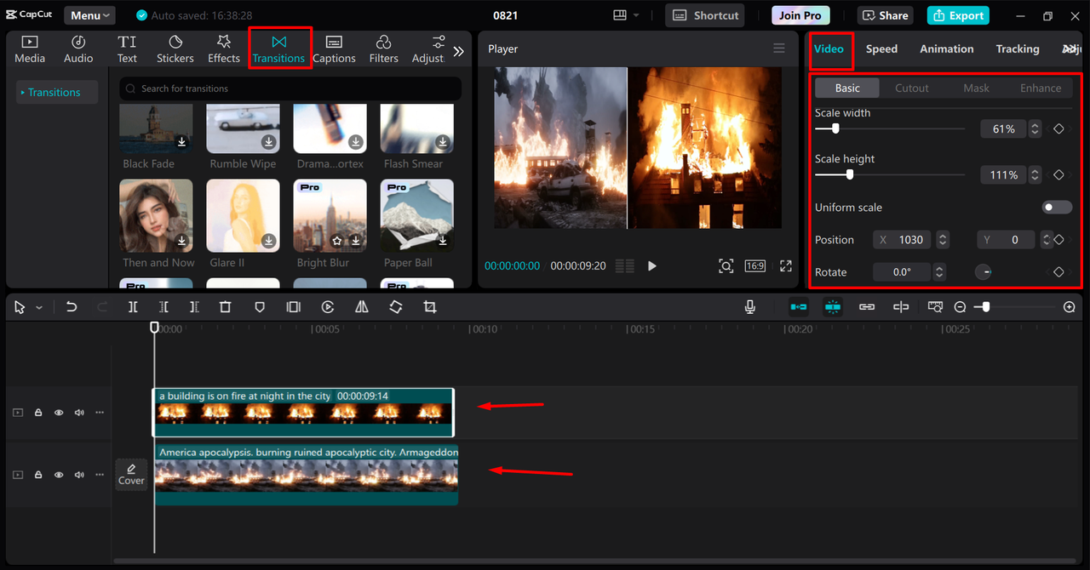Open the Captions panel
The width and height of the screenshot is (1090, 570).
(334, 49)
